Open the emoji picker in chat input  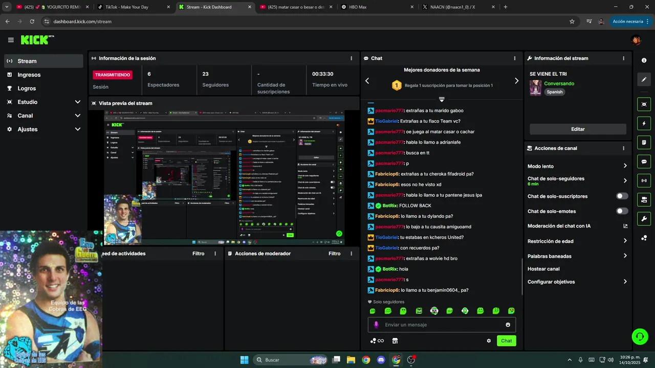tap(508, 325)
